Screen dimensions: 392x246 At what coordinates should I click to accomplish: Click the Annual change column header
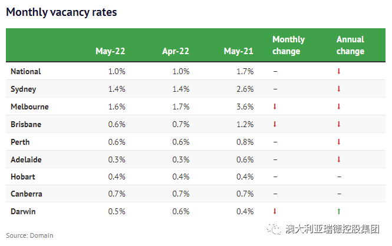[350, 45]
